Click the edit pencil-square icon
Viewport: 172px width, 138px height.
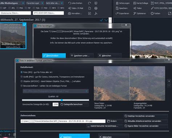pos(90,13)
